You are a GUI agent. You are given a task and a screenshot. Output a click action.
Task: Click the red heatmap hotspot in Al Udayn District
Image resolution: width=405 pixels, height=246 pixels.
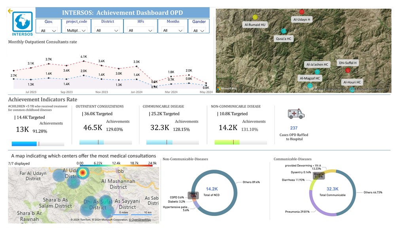click(x=83, y=172)
